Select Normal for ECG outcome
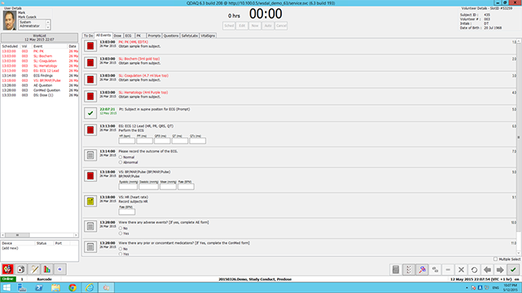The image size is (522, 293). 121,157
